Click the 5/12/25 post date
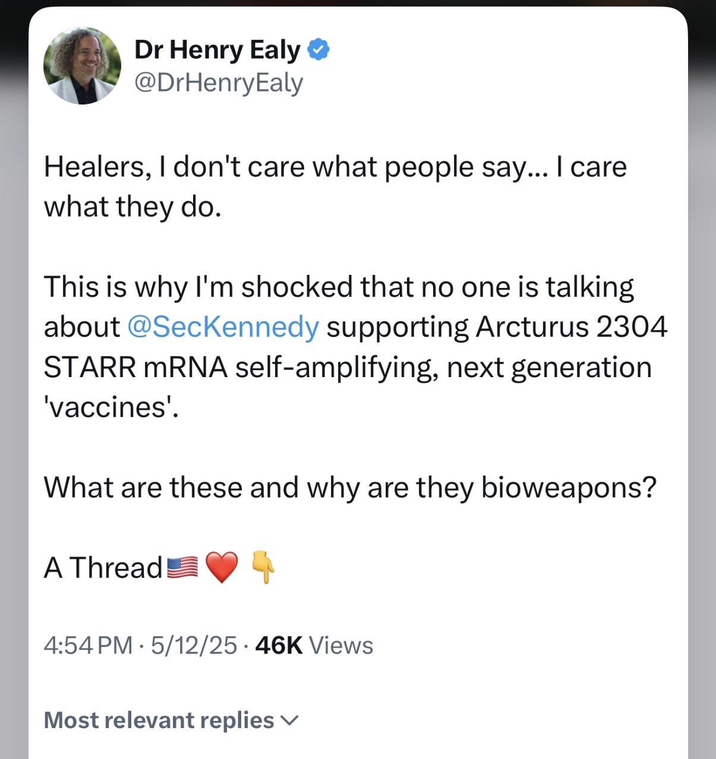The width and height of the screenshot is (716, 759). (x=194, y=645)
